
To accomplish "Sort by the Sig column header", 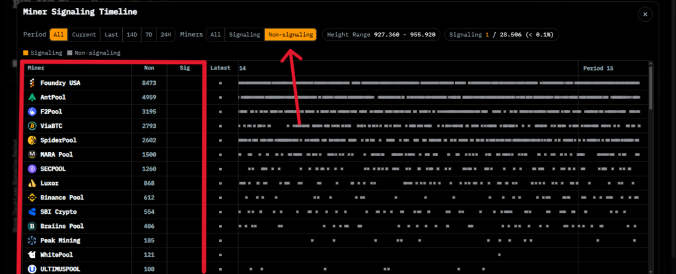I will pyautogui.click(x=185, y=68).
